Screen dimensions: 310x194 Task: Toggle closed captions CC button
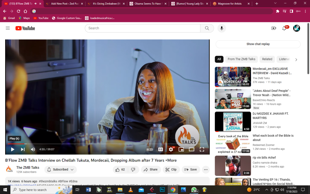click(160, 149)
